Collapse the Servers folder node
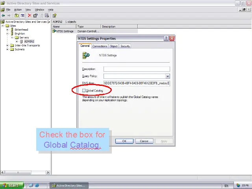 click(12, 37)
